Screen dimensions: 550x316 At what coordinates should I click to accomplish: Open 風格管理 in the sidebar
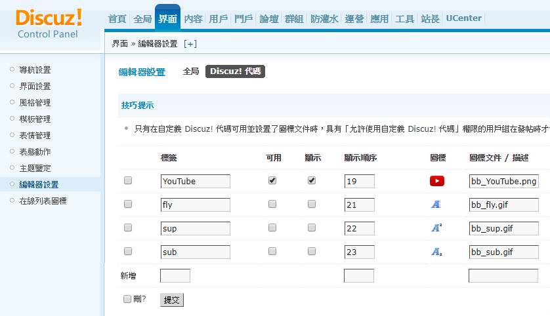pos(35,103)
